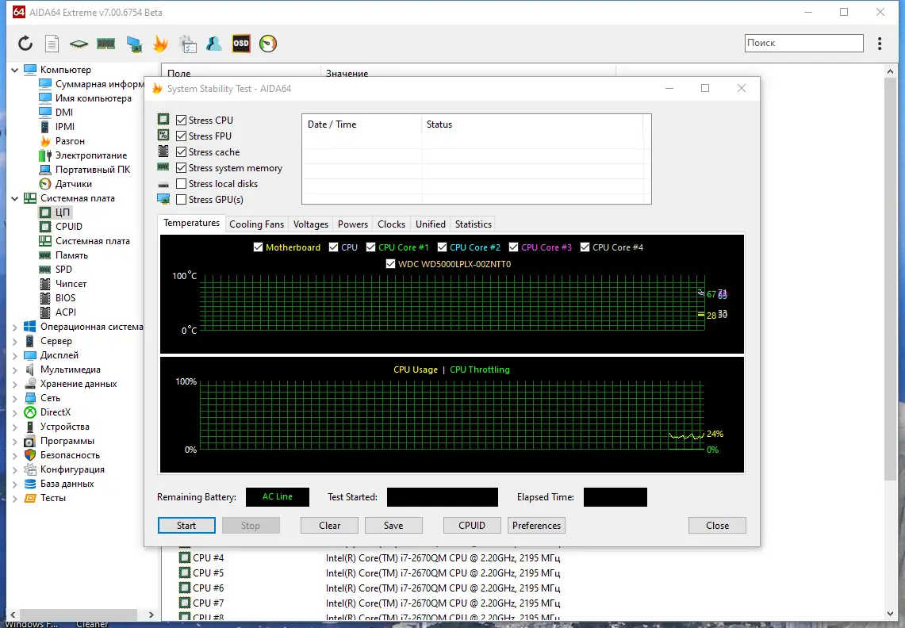Toggle CPU Core #1 graph checkbox
The image size is (905, 628).
(x=370, y=247)
